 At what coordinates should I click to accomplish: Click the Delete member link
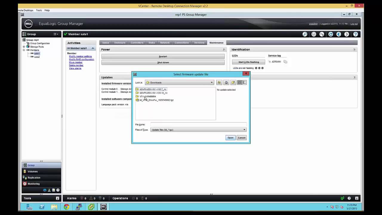coord(76,65)
